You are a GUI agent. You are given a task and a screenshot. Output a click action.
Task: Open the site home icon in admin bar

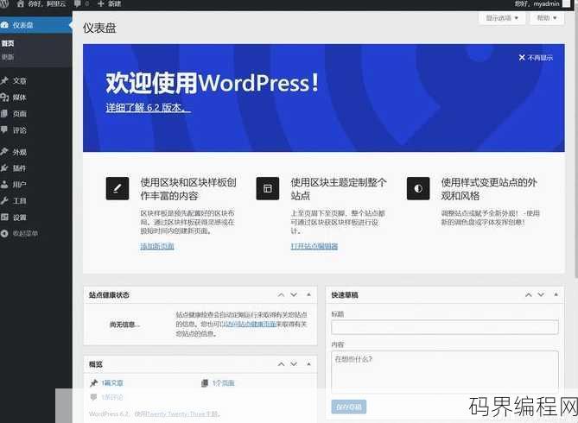[x=21, y=3]
